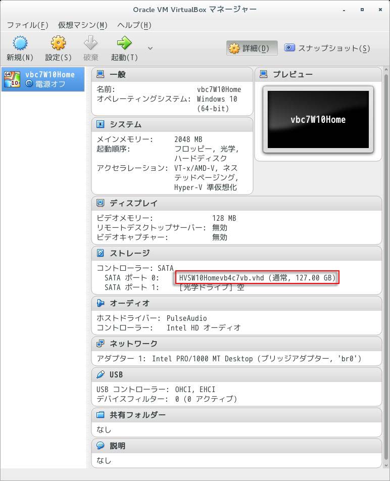Select vbc7W10Home VM in the list

[43, 79]
